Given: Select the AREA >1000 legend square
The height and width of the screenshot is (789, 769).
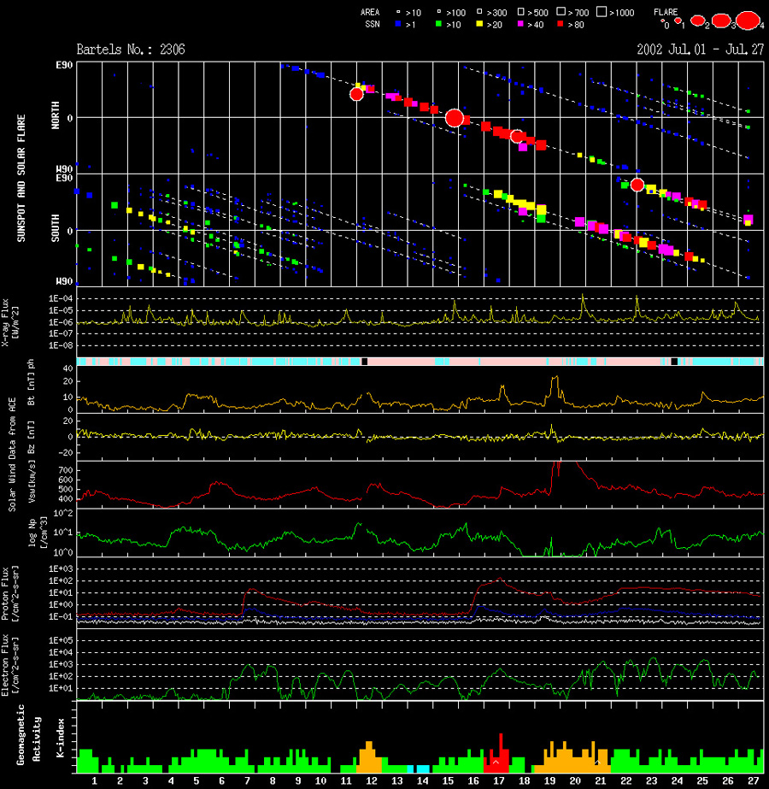Looking at the screenshot, I should [x=602, y=12].
